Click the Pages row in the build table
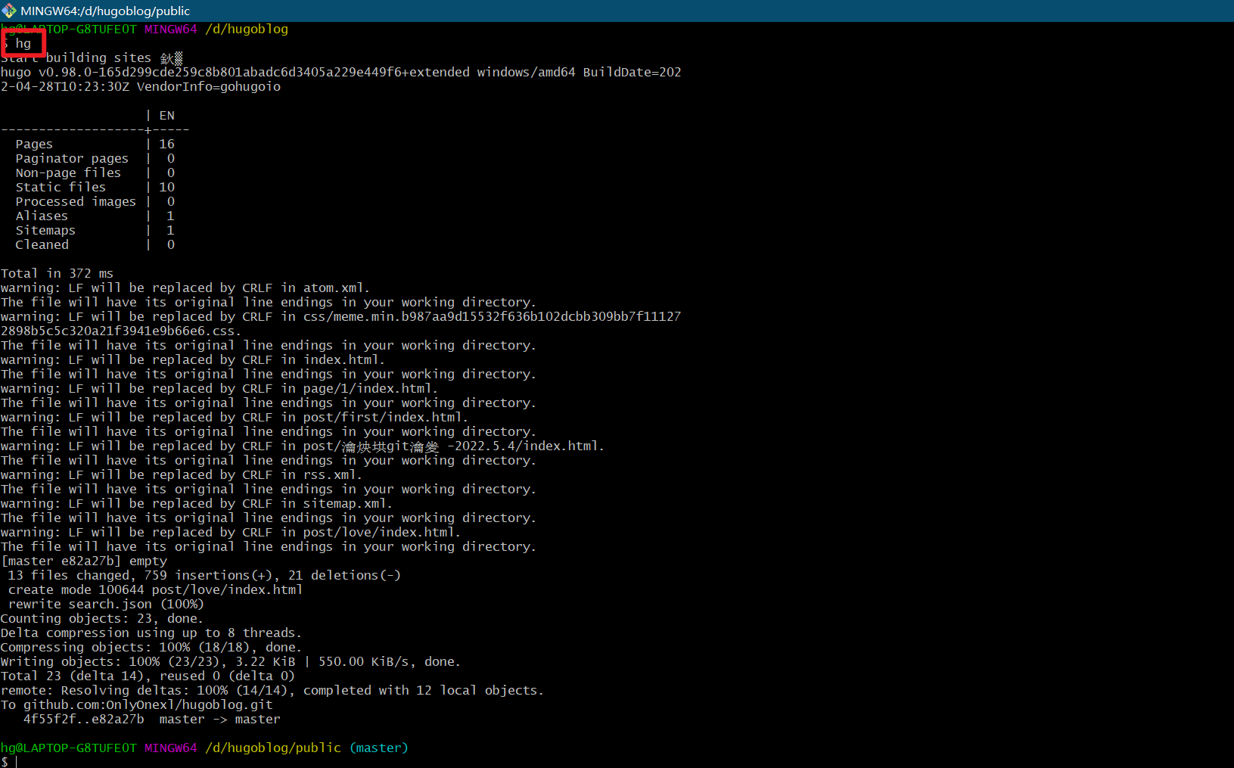Image resolution: width=1234 pixels, height=768 pixels. (x=34, y=144)
